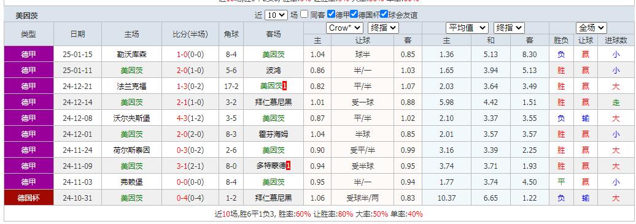Click the 德甲 tag in 25-01-15 row
This screenshot has width=636, height=224.
29,55
